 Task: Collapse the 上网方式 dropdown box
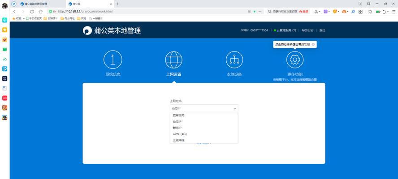204,108
